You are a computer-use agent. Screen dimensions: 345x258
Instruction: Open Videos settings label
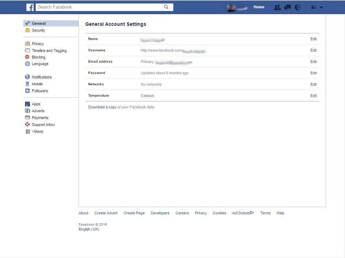tap(37, 131)
